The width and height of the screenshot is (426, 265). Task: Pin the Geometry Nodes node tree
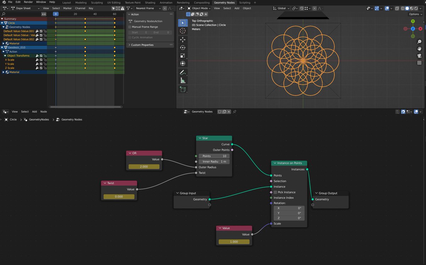pos(235,112)
